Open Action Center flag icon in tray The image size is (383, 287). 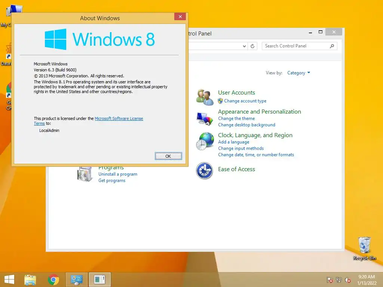(x=330, y=280)
